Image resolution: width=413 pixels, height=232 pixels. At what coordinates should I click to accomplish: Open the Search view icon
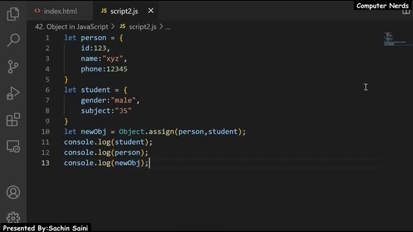13,40
